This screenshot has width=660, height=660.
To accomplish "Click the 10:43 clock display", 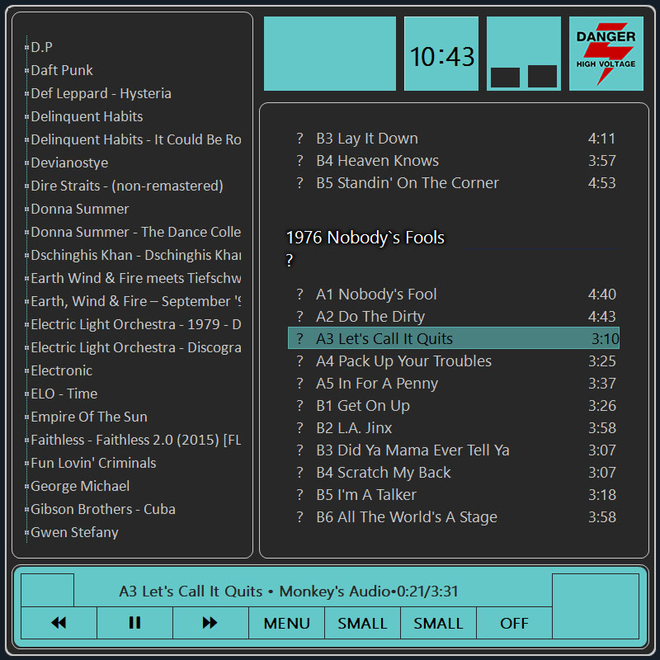I will (441, 54).
